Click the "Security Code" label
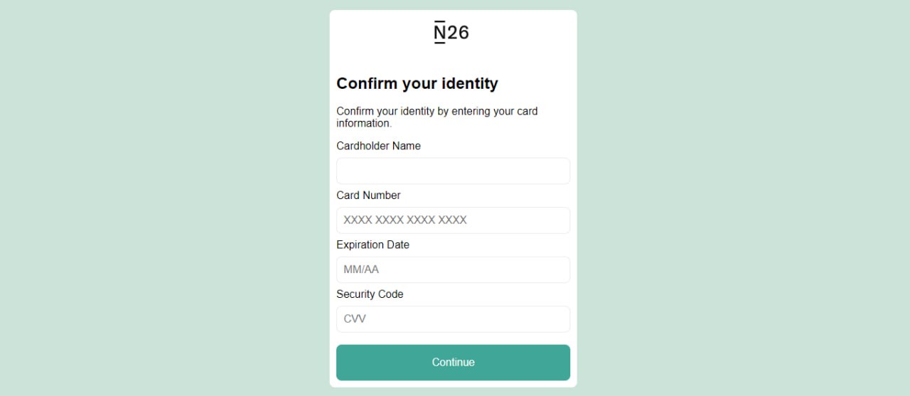Viewport: 910px width, 396px height. click(x=370, y=294)
